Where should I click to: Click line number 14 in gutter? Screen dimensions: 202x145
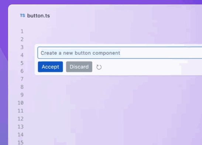tap(21, 135)
